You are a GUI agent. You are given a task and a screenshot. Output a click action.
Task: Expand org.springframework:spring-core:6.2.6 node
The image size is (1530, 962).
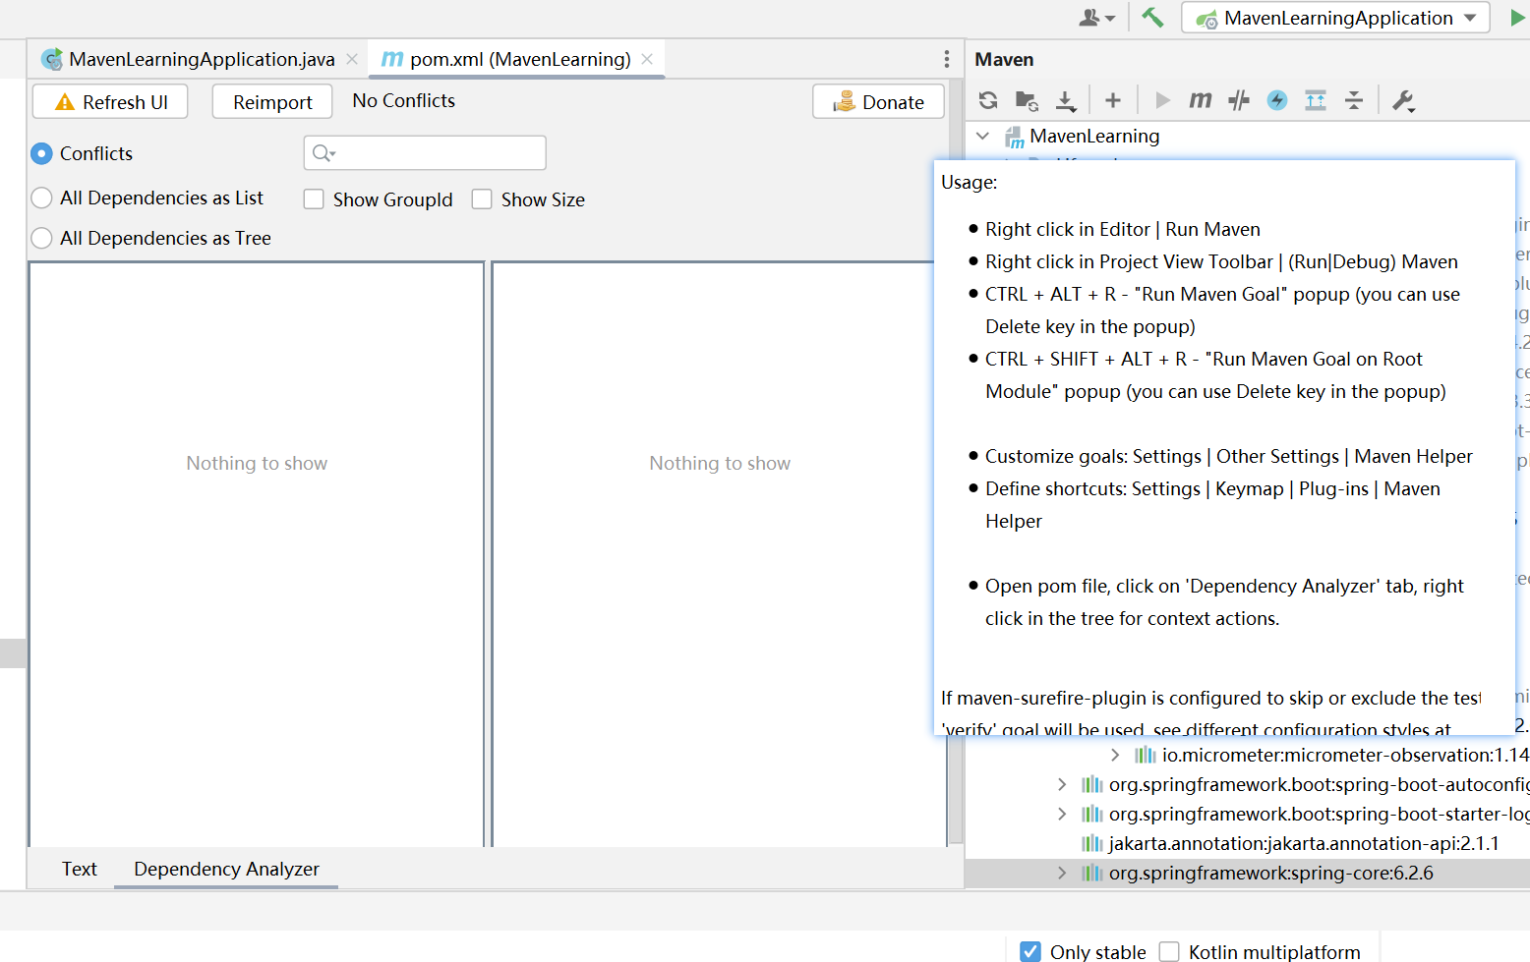click(x=1062, y=873)
